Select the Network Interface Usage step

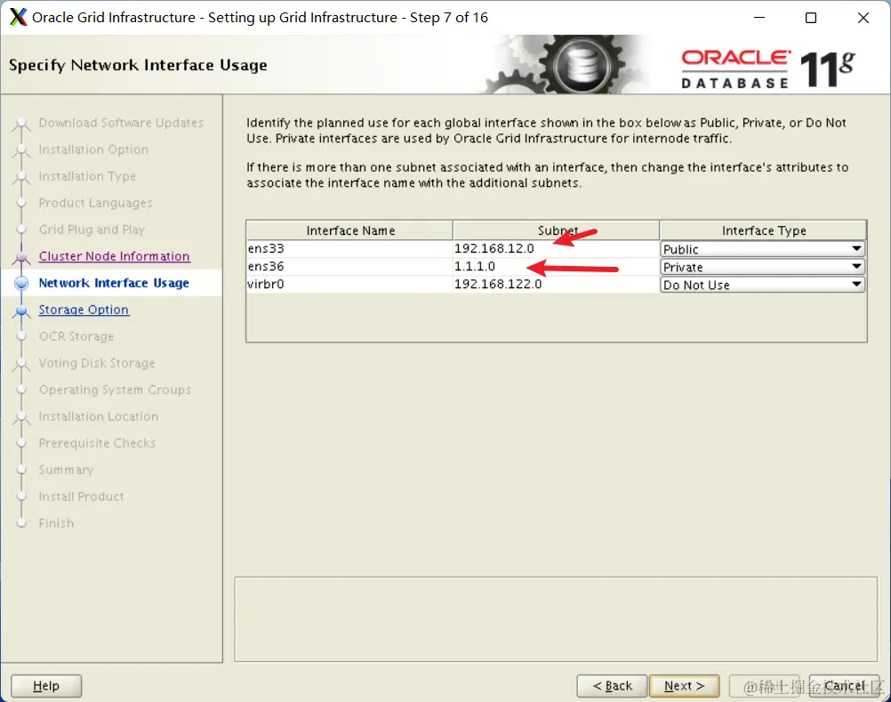[x=114, y=283]
